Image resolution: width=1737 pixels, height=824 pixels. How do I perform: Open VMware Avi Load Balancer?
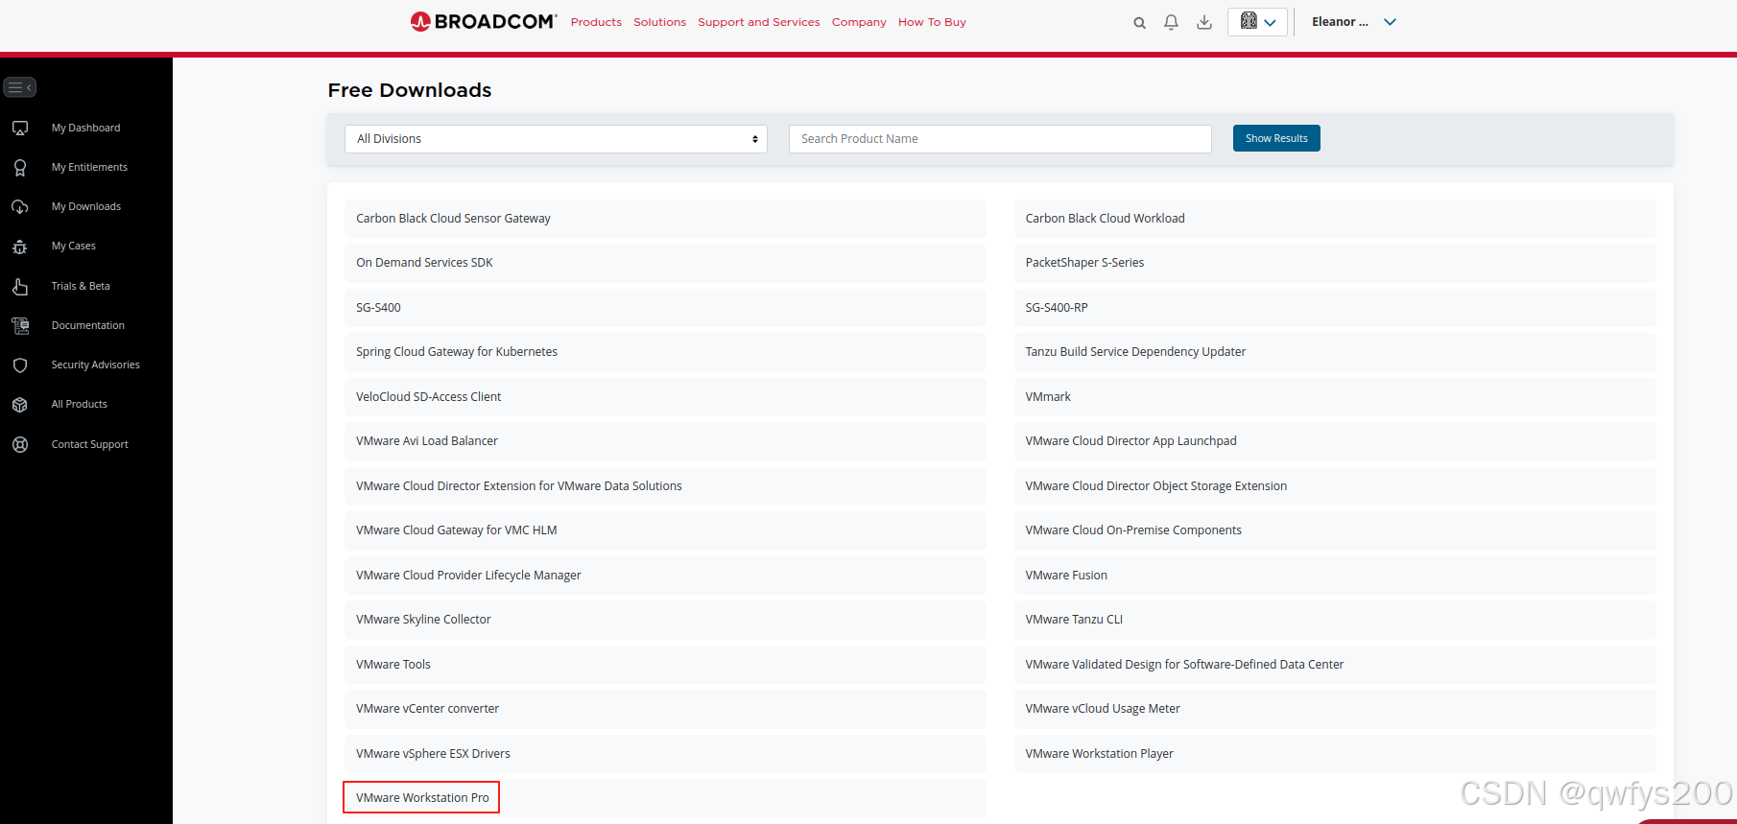[665, 441]
